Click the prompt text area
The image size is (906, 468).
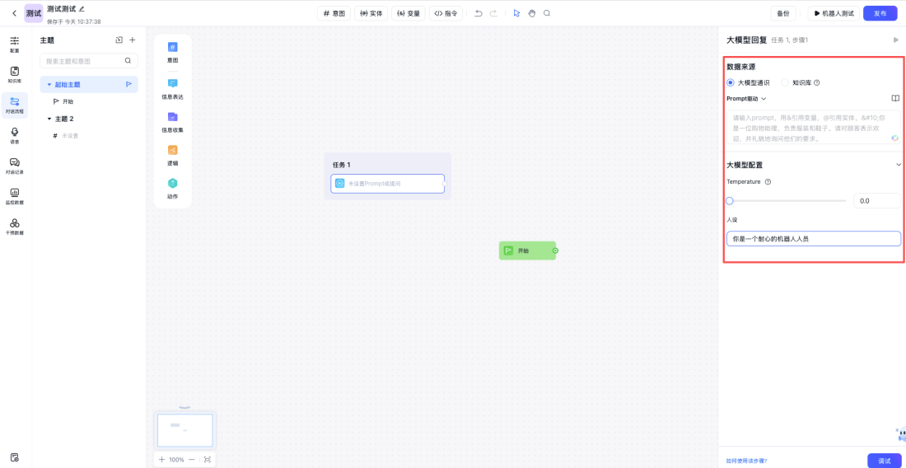(814, 127)
